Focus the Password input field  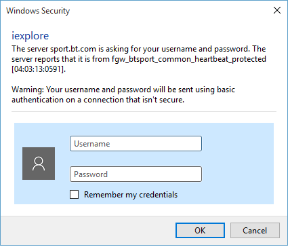point(136,174)
